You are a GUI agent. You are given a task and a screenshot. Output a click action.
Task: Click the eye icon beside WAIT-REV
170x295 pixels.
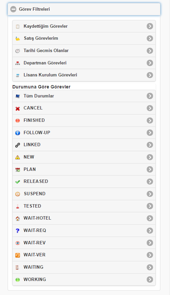pos(18,243)
